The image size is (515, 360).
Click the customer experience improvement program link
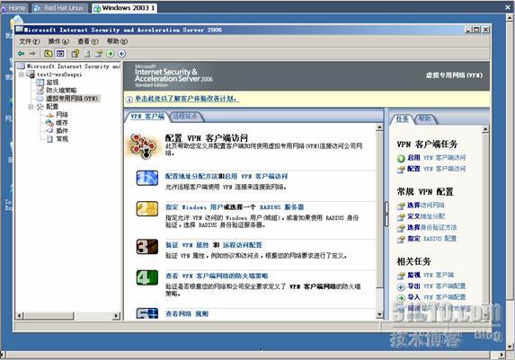tap(186, 99)
